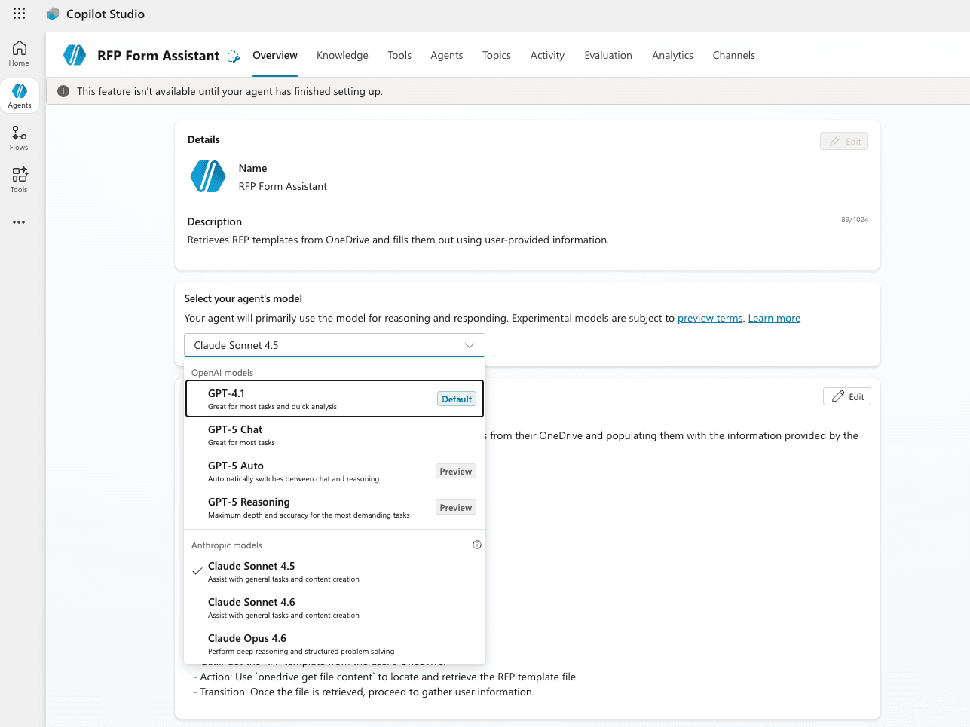Image resolution: width=970 pixels, height=727 pixels.
Task: Open the app launcher waffle grid
Action: click(20, 14)
